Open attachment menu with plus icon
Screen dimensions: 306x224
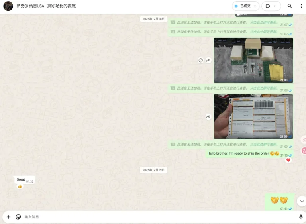tap(9, 217)
